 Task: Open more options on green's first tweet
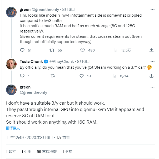[152, 10]
